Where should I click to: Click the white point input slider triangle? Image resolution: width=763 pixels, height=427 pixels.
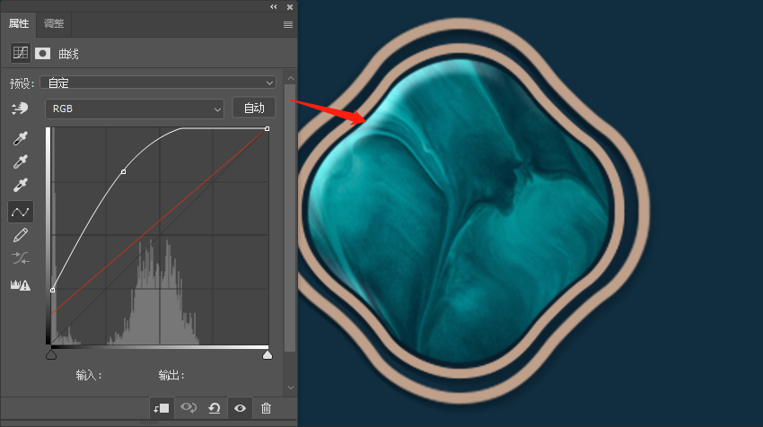click(267, 355)
